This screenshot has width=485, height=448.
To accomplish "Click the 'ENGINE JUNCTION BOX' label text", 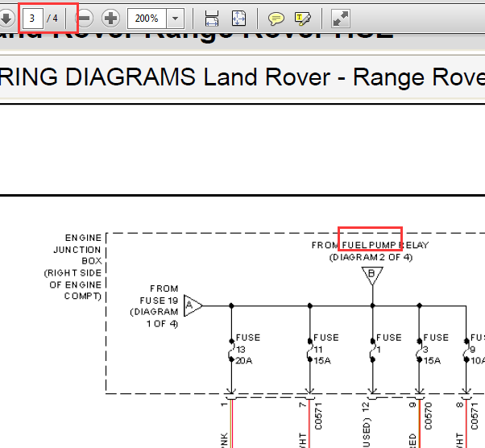I will tap(77, 249).
